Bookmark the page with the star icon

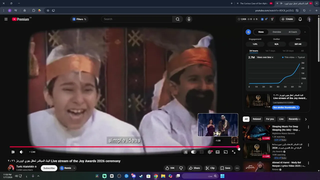[x=48, y=10]
